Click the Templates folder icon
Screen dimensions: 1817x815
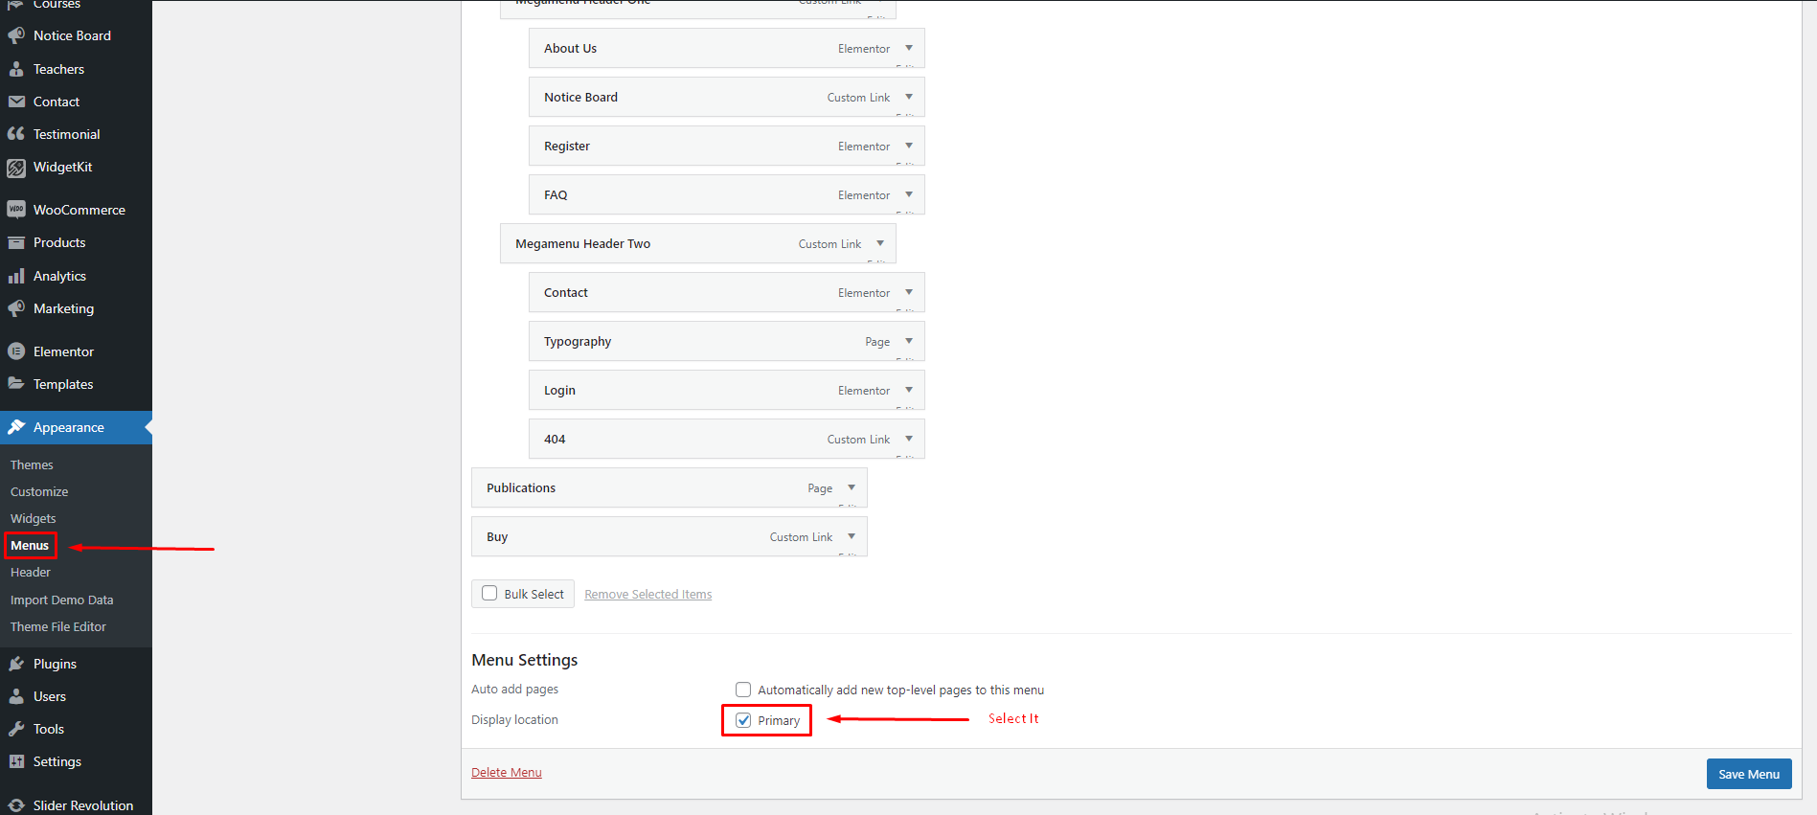(16, 384)
